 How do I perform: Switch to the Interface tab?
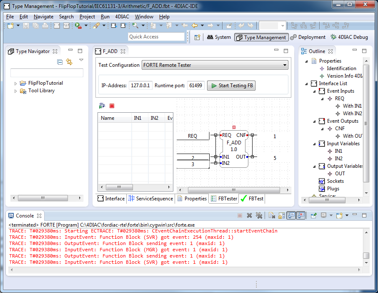pyautogui.click(x=111, y=198)
